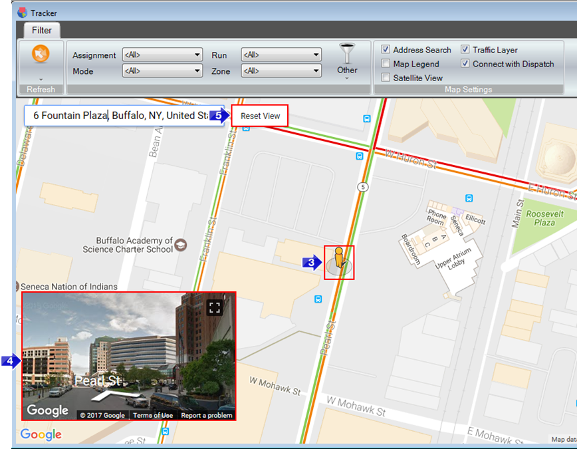
Task: Click the Ellicott room label
Action: (x=475, y=219)
